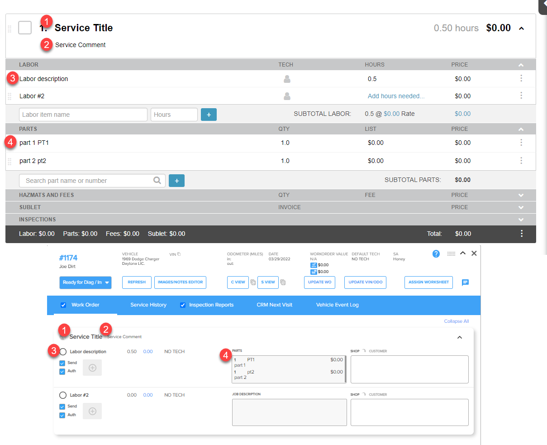Click the Collapse All link
Viewport: 547px width, 445px height.
tap(456, 321)
